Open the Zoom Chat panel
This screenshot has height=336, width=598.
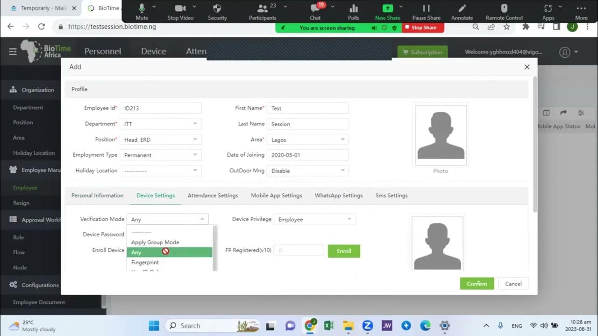point(315,11)
